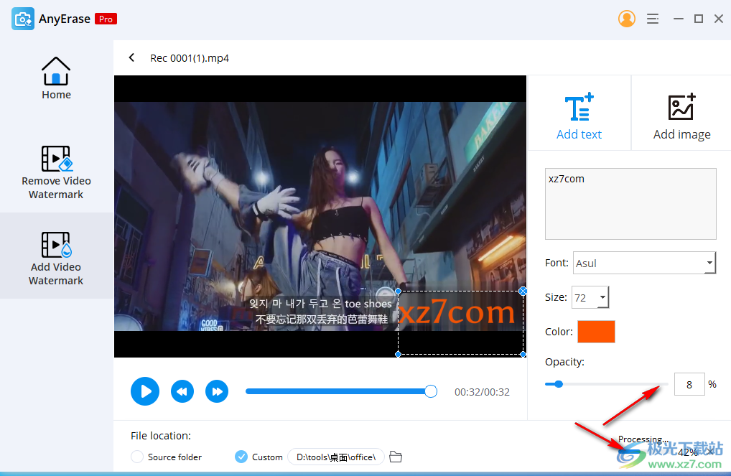Pick a new orange text Color swatch

click(596, 332)
